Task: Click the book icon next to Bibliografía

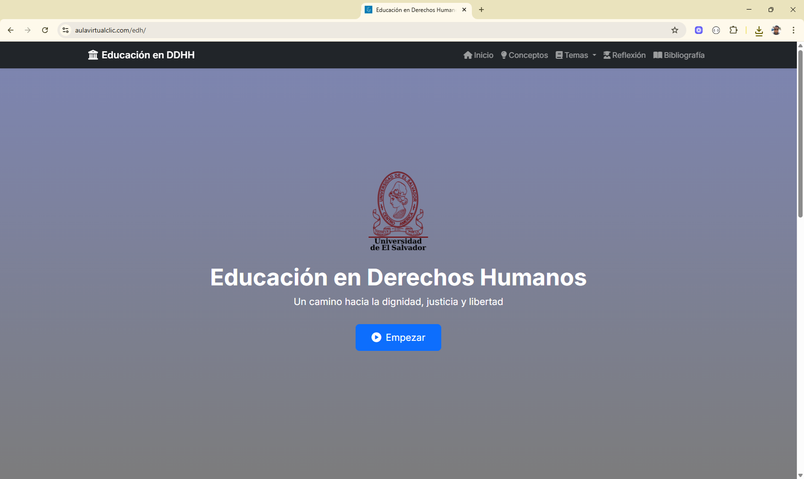Action: pos(658,55)
